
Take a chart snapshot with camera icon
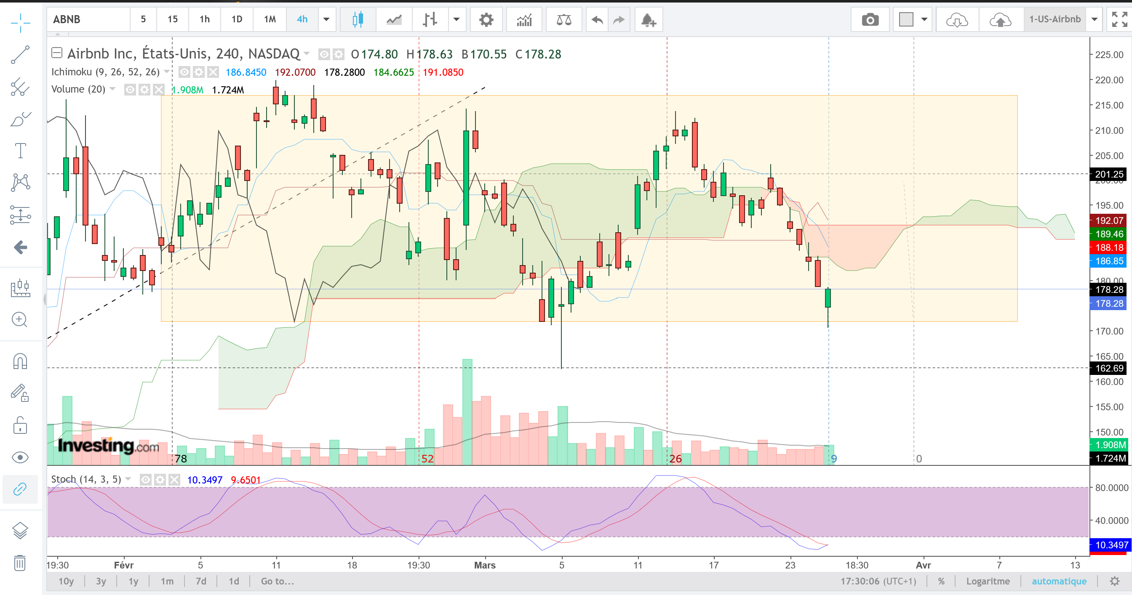(870, 20)
